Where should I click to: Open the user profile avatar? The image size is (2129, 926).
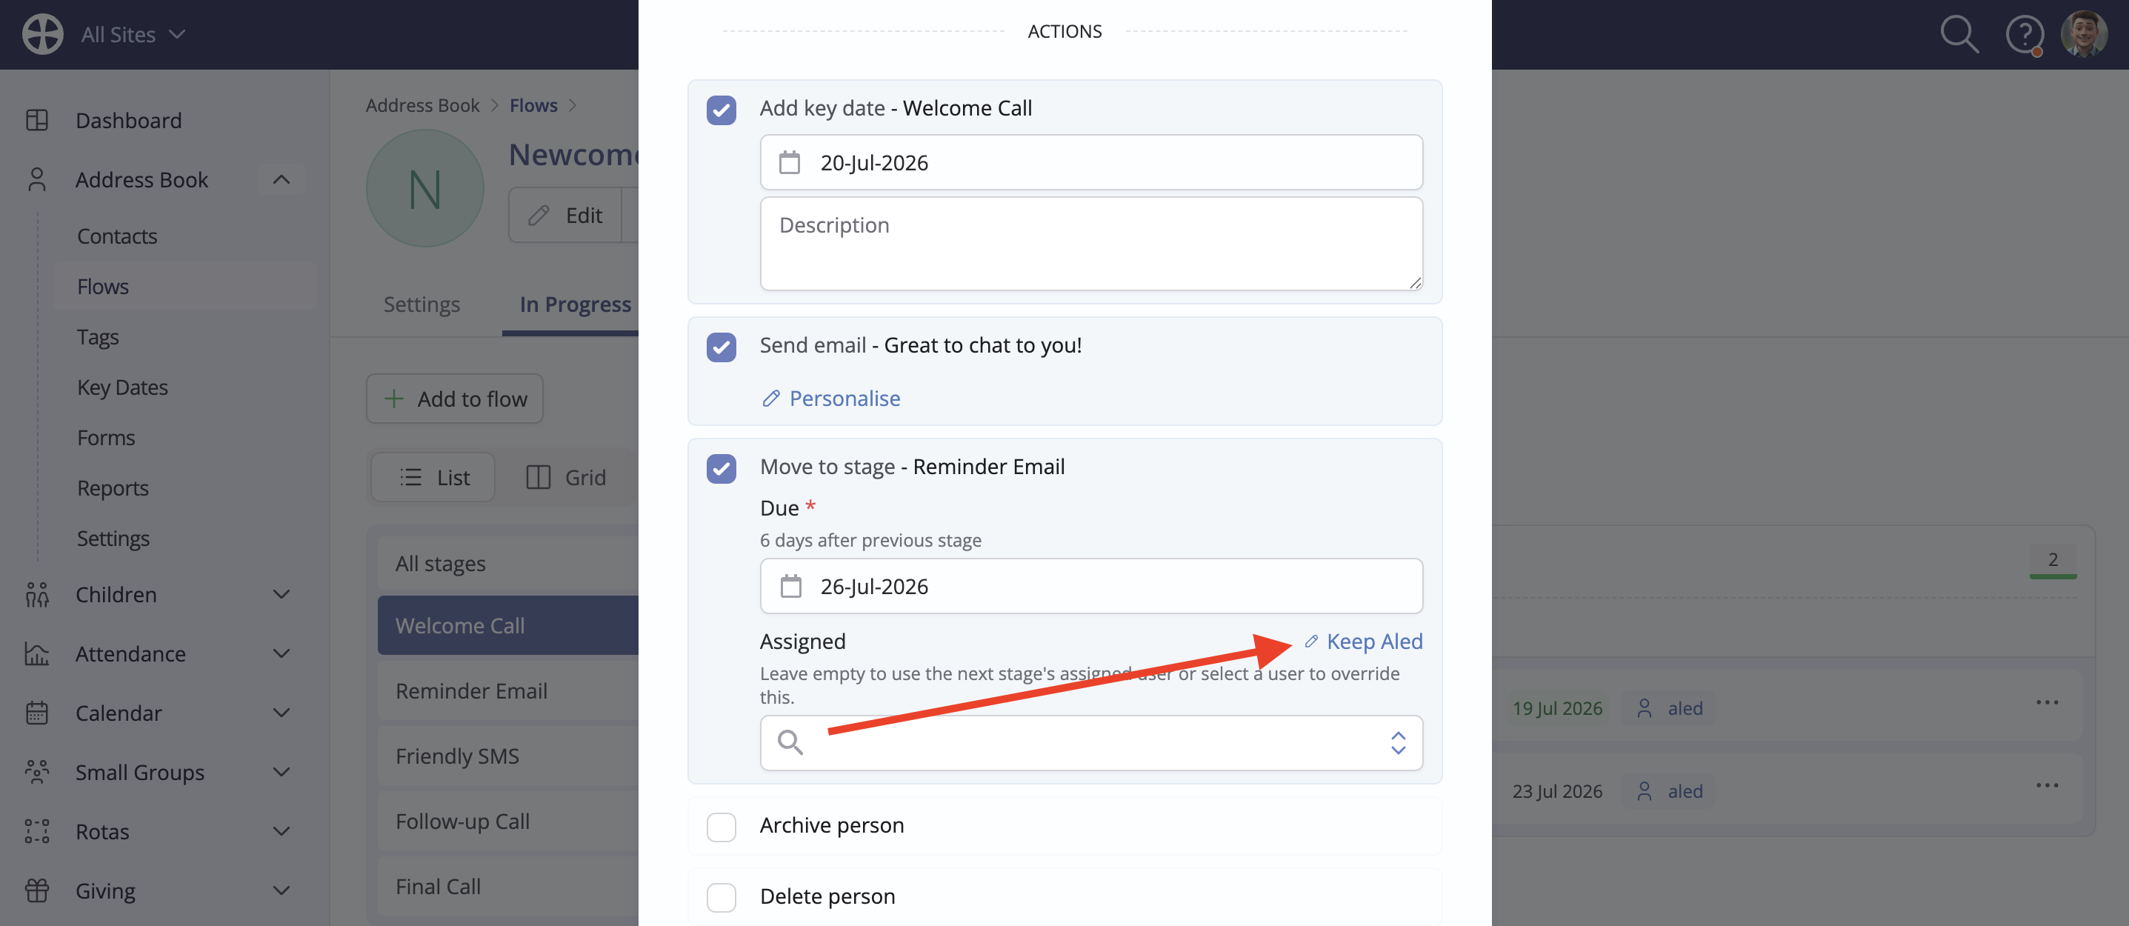2084,34
